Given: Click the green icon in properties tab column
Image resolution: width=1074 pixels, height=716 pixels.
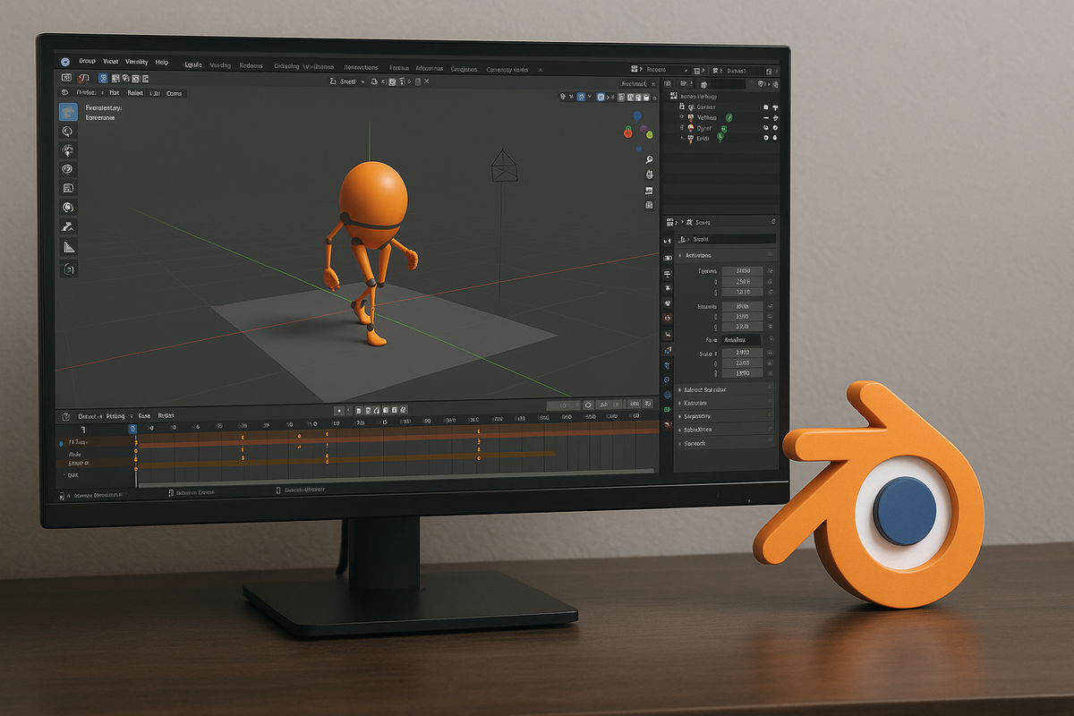Looking at the screenshot, I should pyautogui.click(x=667, y=408).
